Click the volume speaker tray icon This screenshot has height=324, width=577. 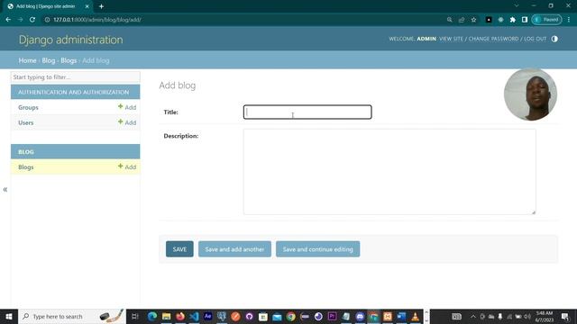pos(527,316)
